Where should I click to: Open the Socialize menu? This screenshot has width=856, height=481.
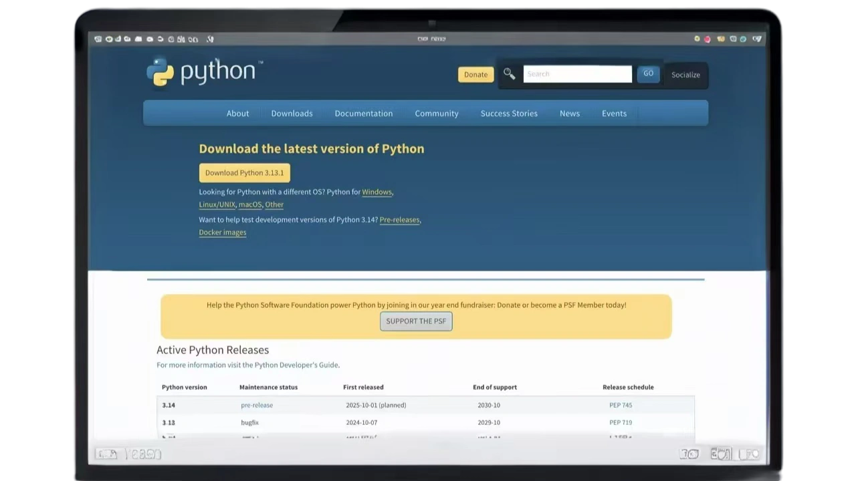click(x=685, y=75)
